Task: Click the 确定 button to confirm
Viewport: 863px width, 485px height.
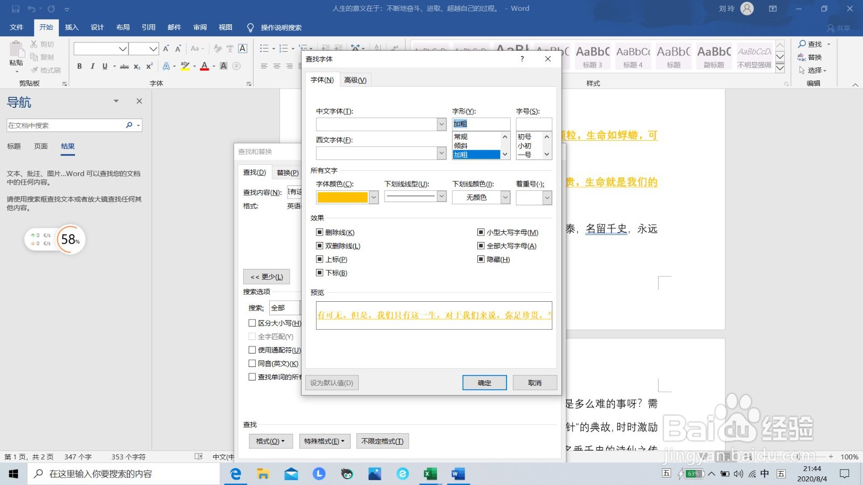Action: (484, 383)
